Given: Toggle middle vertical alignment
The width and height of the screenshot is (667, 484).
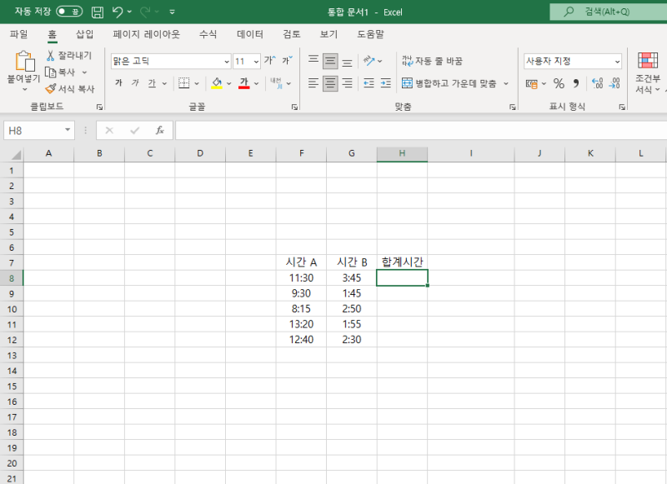Looking at the screenshot, I should [330, 61].
